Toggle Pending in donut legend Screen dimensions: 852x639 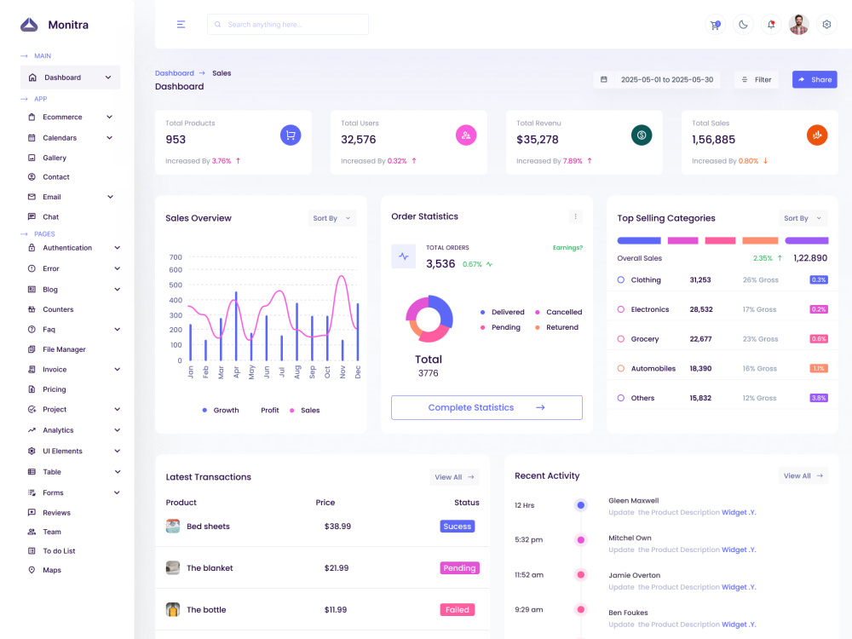tap(500, 327)
